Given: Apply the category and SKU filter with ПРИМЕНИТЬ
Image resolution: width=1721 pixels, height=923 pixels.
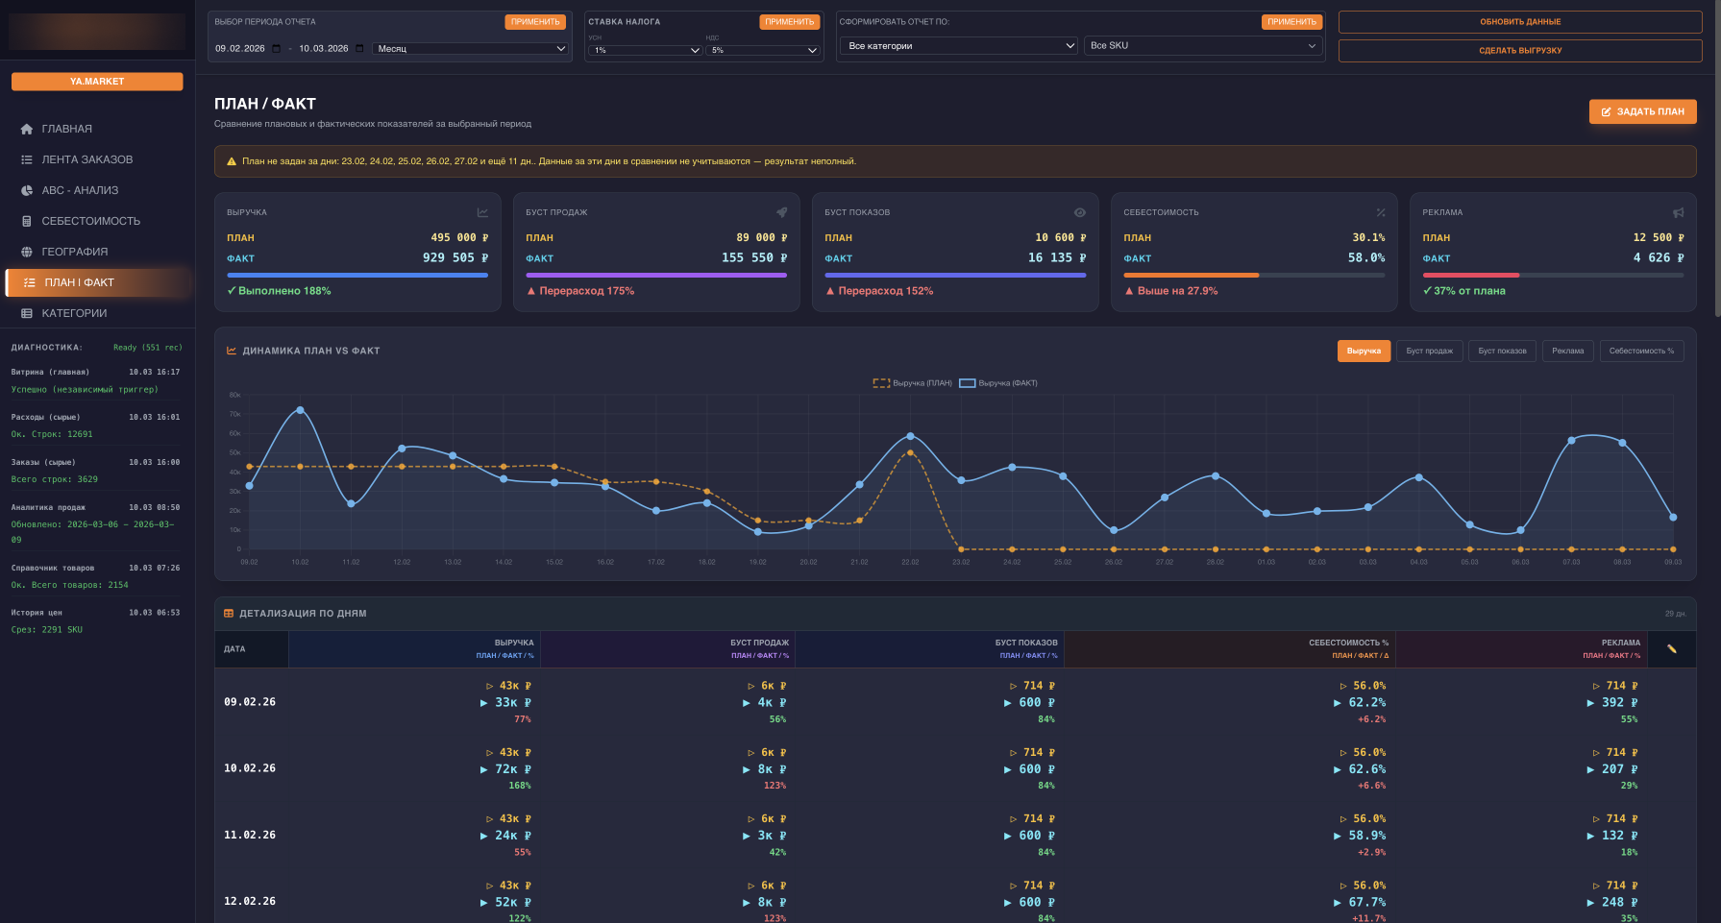Looking at the screenshot, I should click(x=1291, y=22).
